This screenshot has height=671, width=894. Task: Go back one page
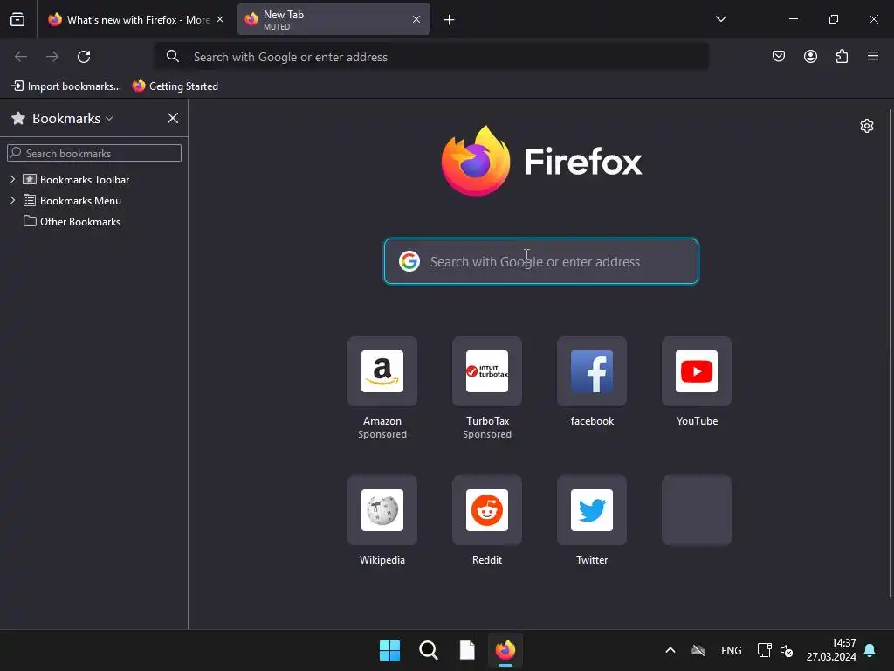(x=21, y=57)
